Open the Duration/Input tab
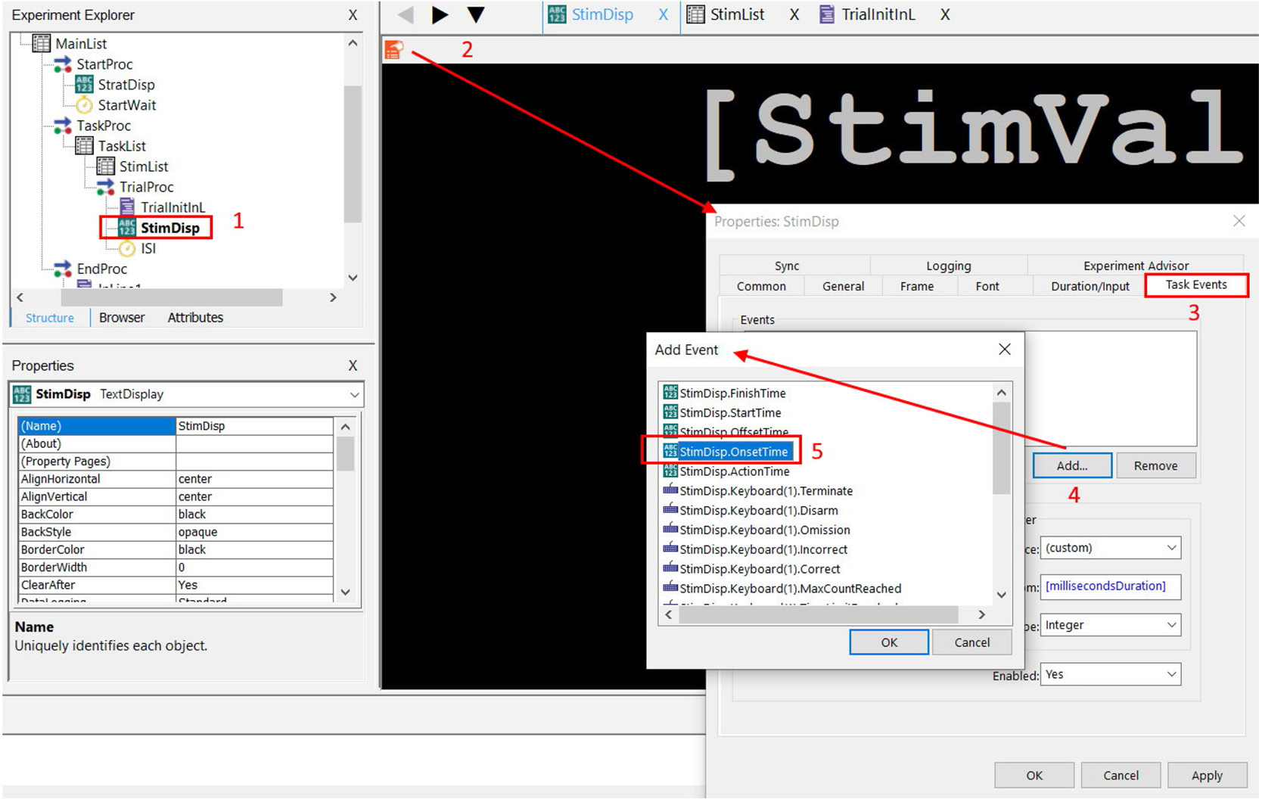 click(1089, 286)
